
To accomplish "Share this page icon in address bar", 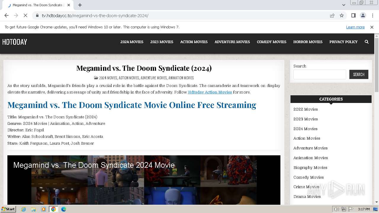I will (332, 15).
